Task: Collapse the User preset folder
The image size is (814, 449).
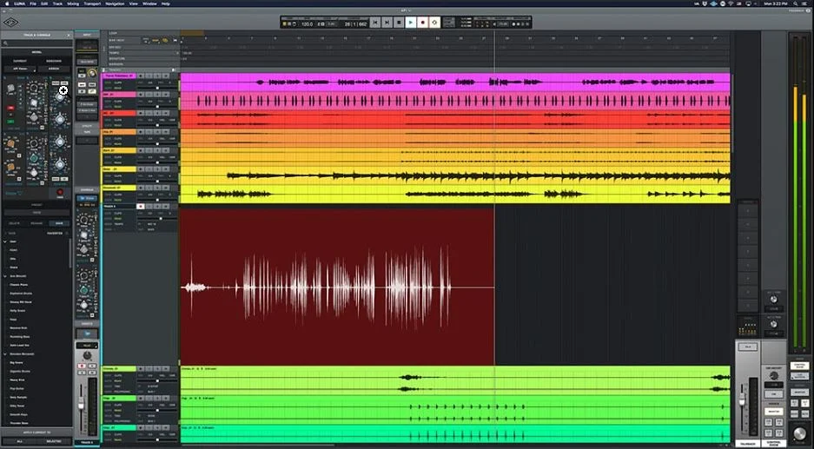Action: coord(3,241)
